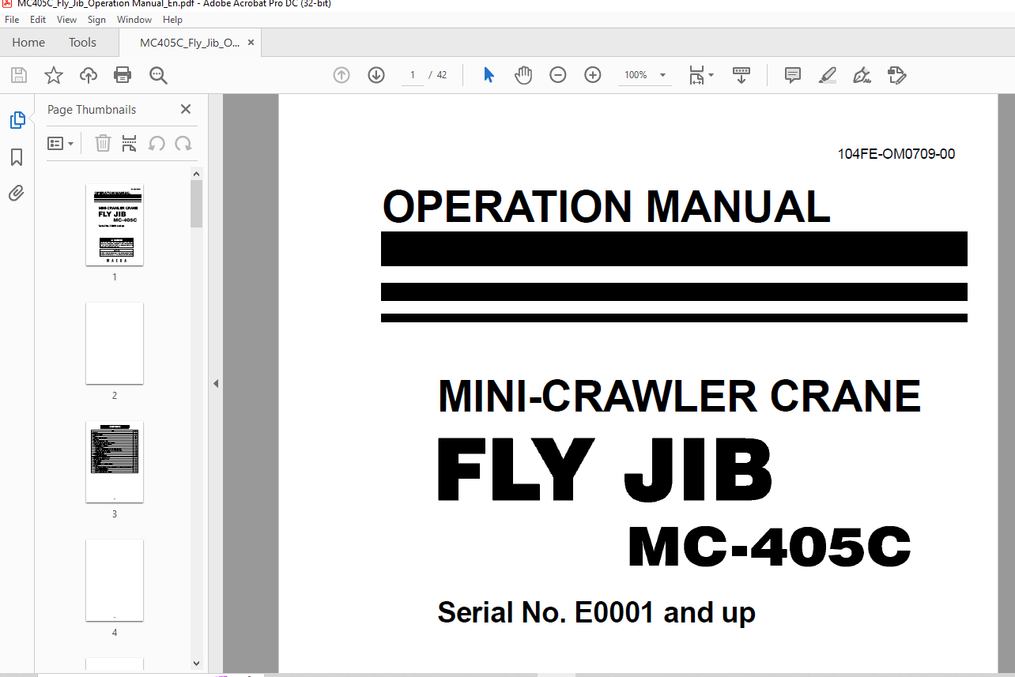Click thumbnails scrollbar up arrow
1015x677 pixels.
pyautogui.click(x=196, y=175)
